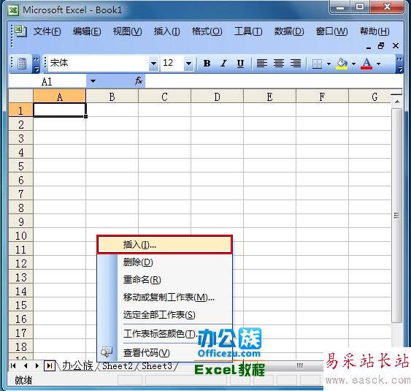The width and height of the screenshot is (411, 391).
Task: Switch to the Sheet3 tab
Action: pos(157,365)
